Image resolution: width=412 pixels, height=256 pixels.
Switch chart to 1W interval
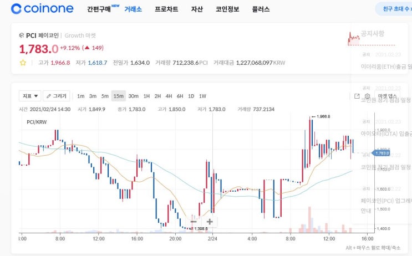(202, 96)
